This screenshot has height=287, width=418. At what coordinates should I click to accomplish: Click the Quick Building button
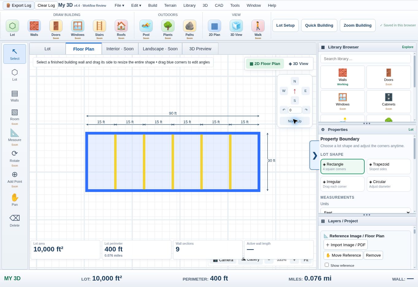click(x=319, y=25)
